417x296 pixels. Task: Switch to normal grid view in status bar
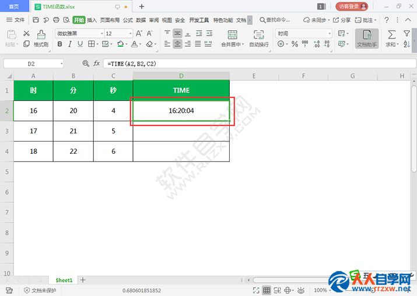coord(267,290)
